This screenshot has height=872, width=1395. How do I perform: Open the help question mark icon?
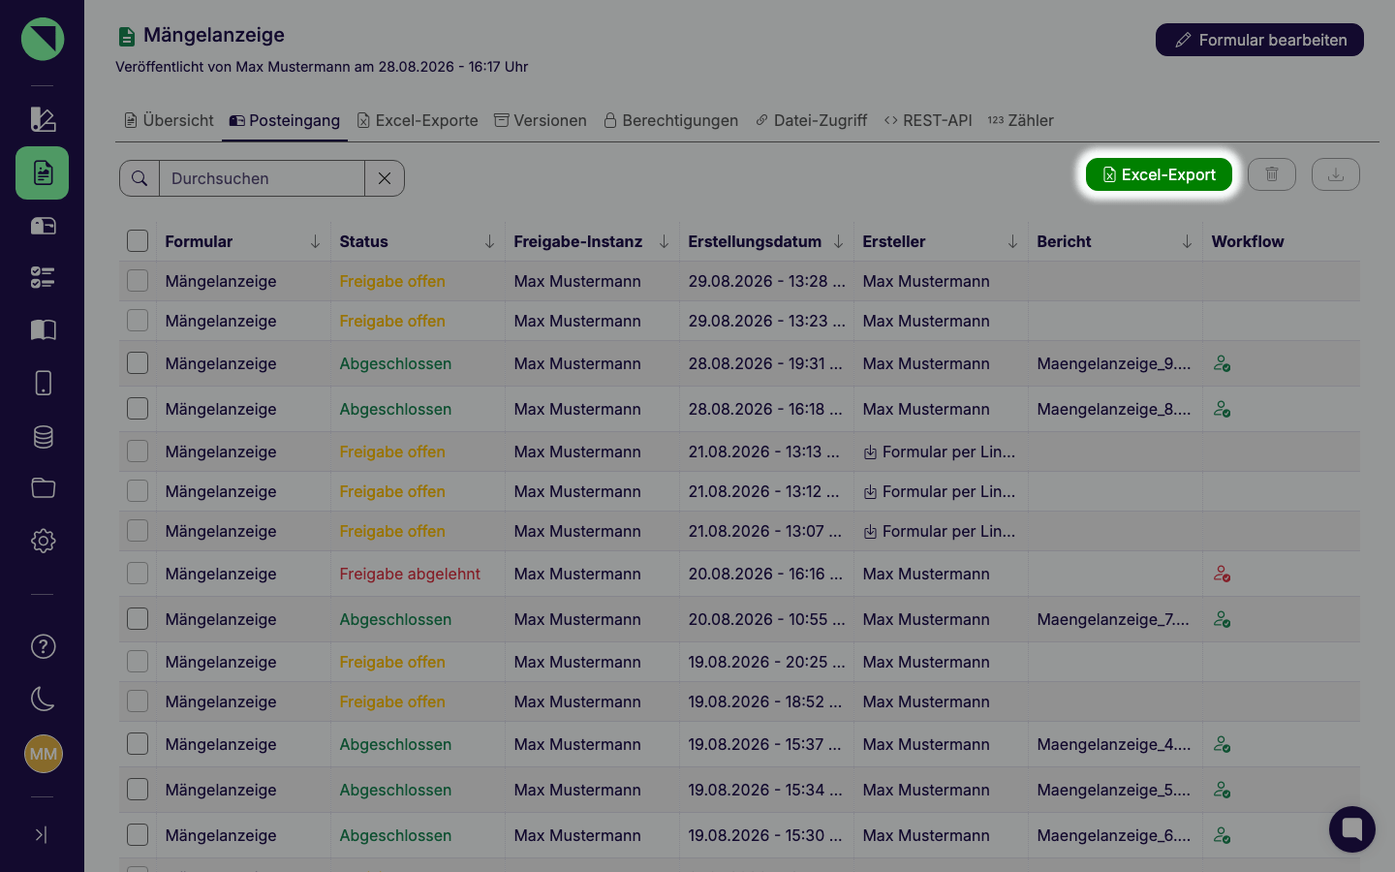[x=43, y=646]
